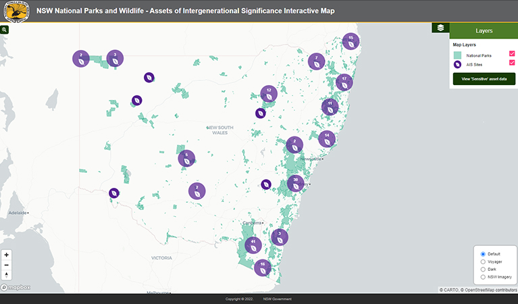Reset map bearing with compass button
Screen dimensions: 518x304
click(x=6, y=275)
